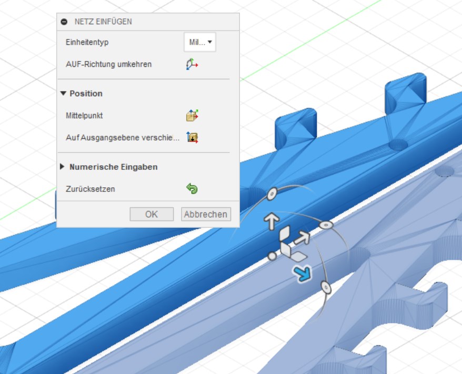
Task: Click the AUF-Richtung umkehren icon
Action: pos(192,64)
